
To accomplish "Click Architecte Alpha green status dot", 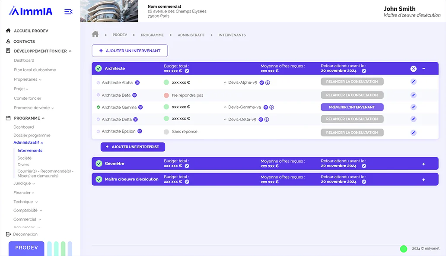I will point(166,82).
